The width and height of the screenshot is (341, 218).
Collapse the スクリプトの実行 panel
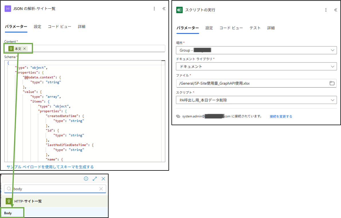click(x=336, y=10)
